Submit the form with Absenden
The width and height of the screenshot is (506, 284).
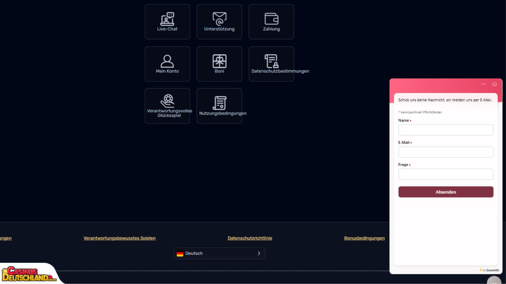tap(446, 192)
